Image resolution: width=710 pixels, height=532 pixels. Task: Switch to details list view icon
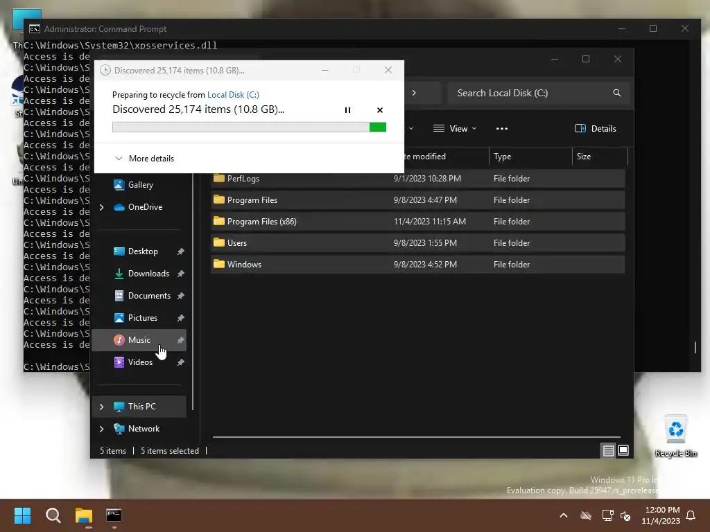coord(608,450)
